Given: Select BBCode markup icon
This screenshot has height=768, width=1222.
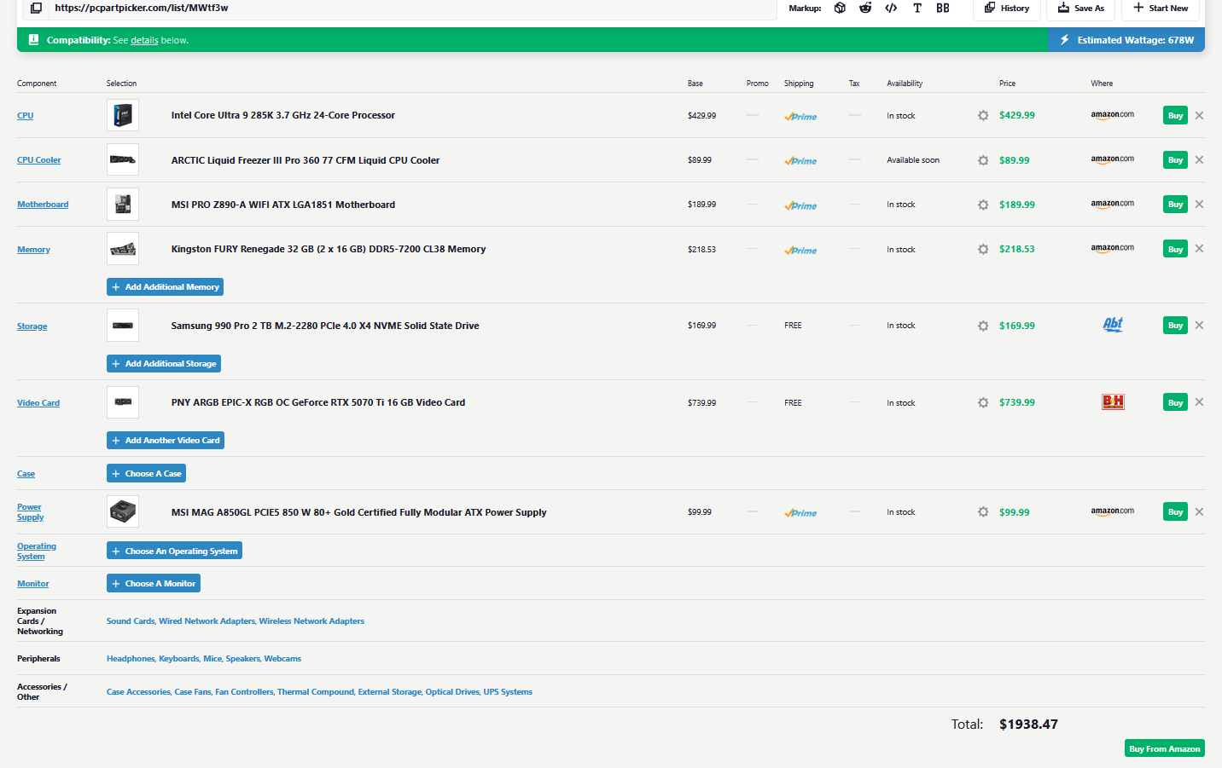Looking at the screenshot, I should click(943, 8).
